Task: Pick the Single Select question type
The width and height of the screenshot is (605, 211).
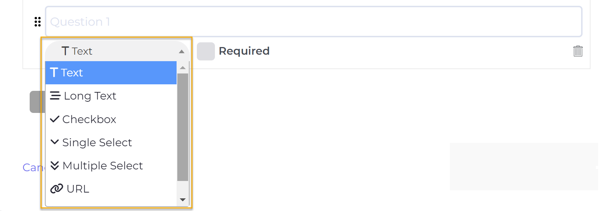Action: 97,143
